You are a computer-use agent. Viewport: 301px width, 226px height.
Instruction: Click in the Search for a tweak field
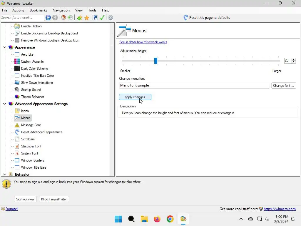22,18
